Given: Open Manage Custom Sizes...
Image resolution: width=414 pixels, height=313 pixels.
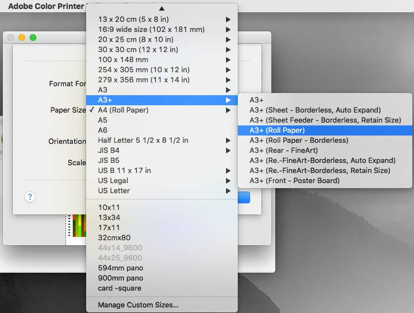Looking at the screenshot, I should tap(162, 305).
